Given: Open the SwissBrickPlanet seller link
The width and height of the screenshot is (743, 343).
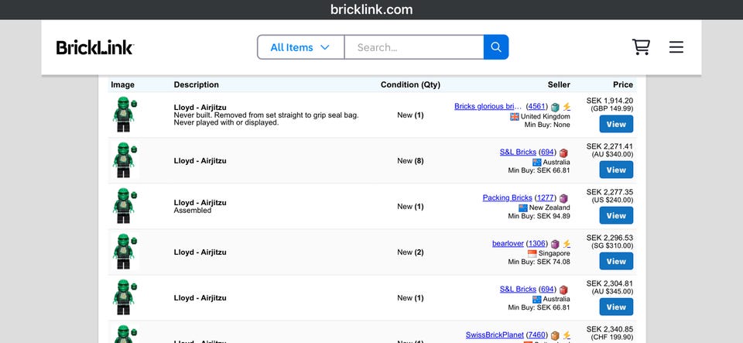Looking at the screenshot, I should (x=495, y=335).
